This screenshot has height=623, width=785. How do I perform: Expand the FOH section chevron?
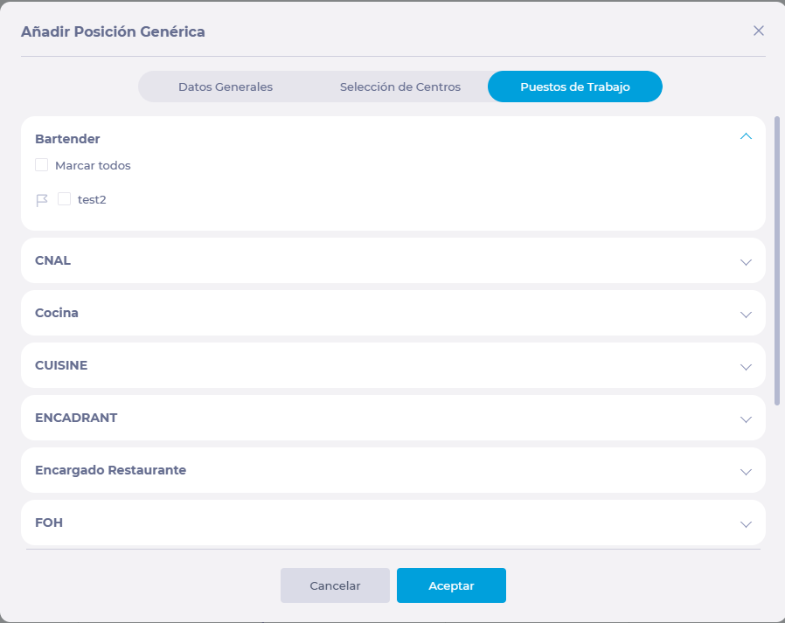[x=746, y=523]
